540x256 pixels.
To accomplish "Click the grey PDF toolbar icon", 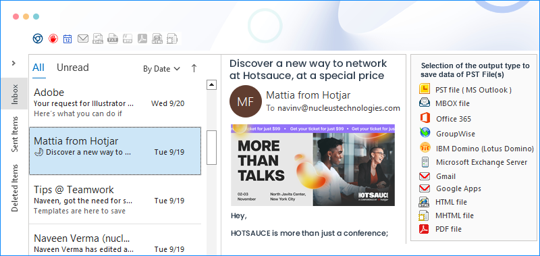I will [142, 39].
